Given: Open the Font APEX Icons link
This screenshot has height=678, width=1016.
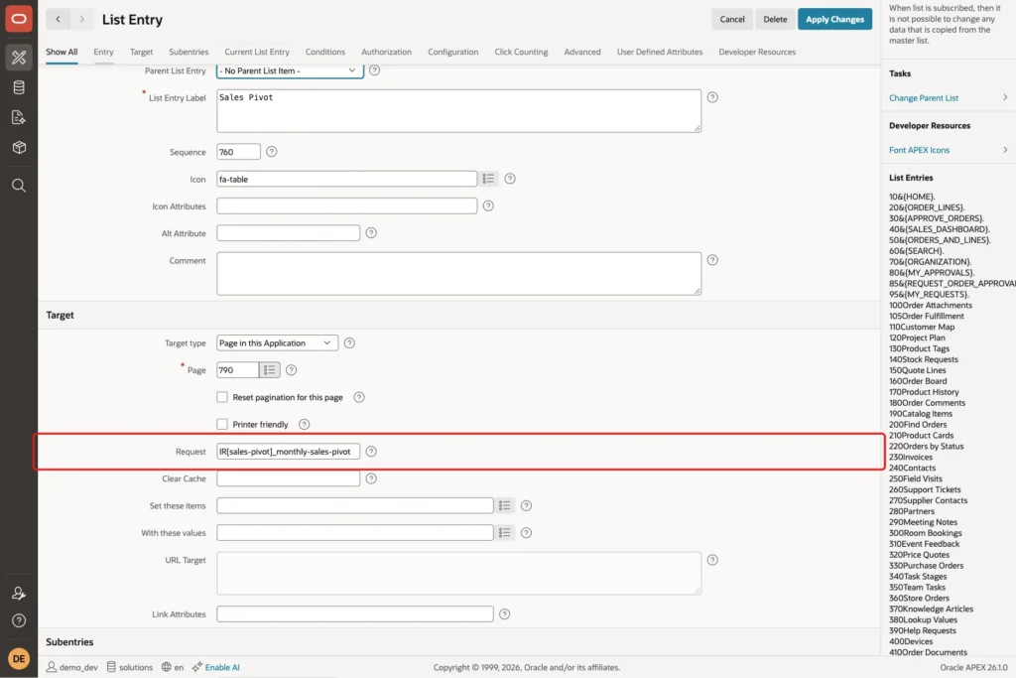Looking at the screenshot, I should click(x=919, y=150).
